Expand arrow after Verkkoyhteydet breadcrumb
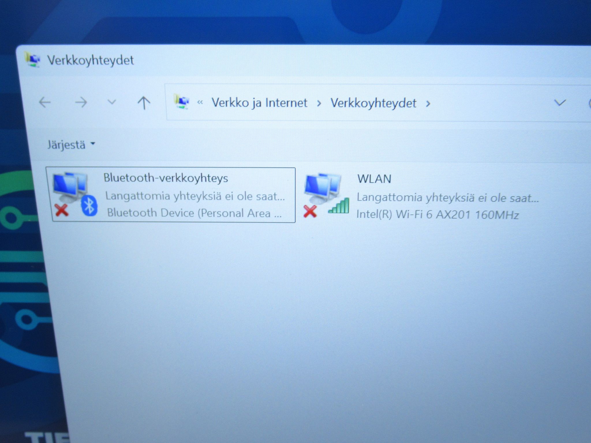 click(428, 104)
